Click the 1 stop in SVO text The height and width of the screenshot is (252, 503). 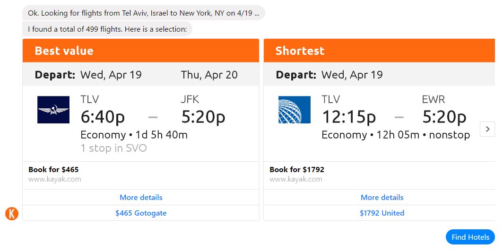(x=113, y=148)
